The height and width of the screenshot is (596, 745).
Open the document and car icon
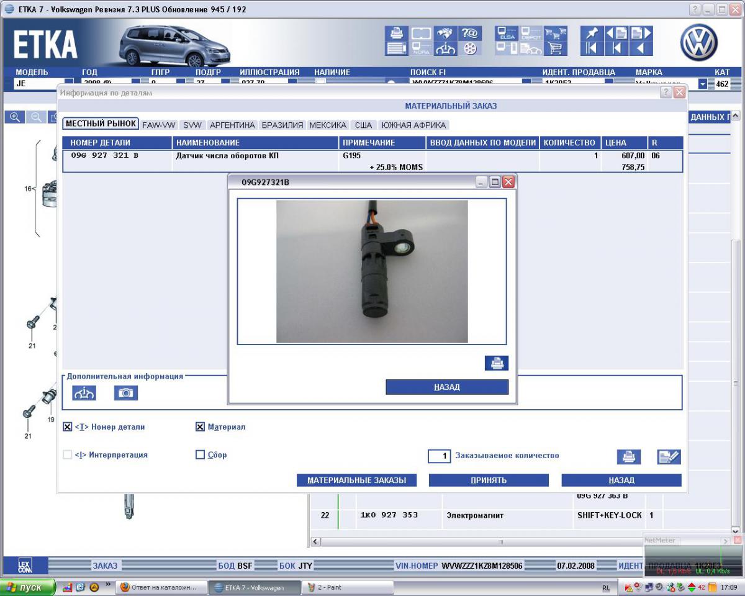tap(531, 48)
